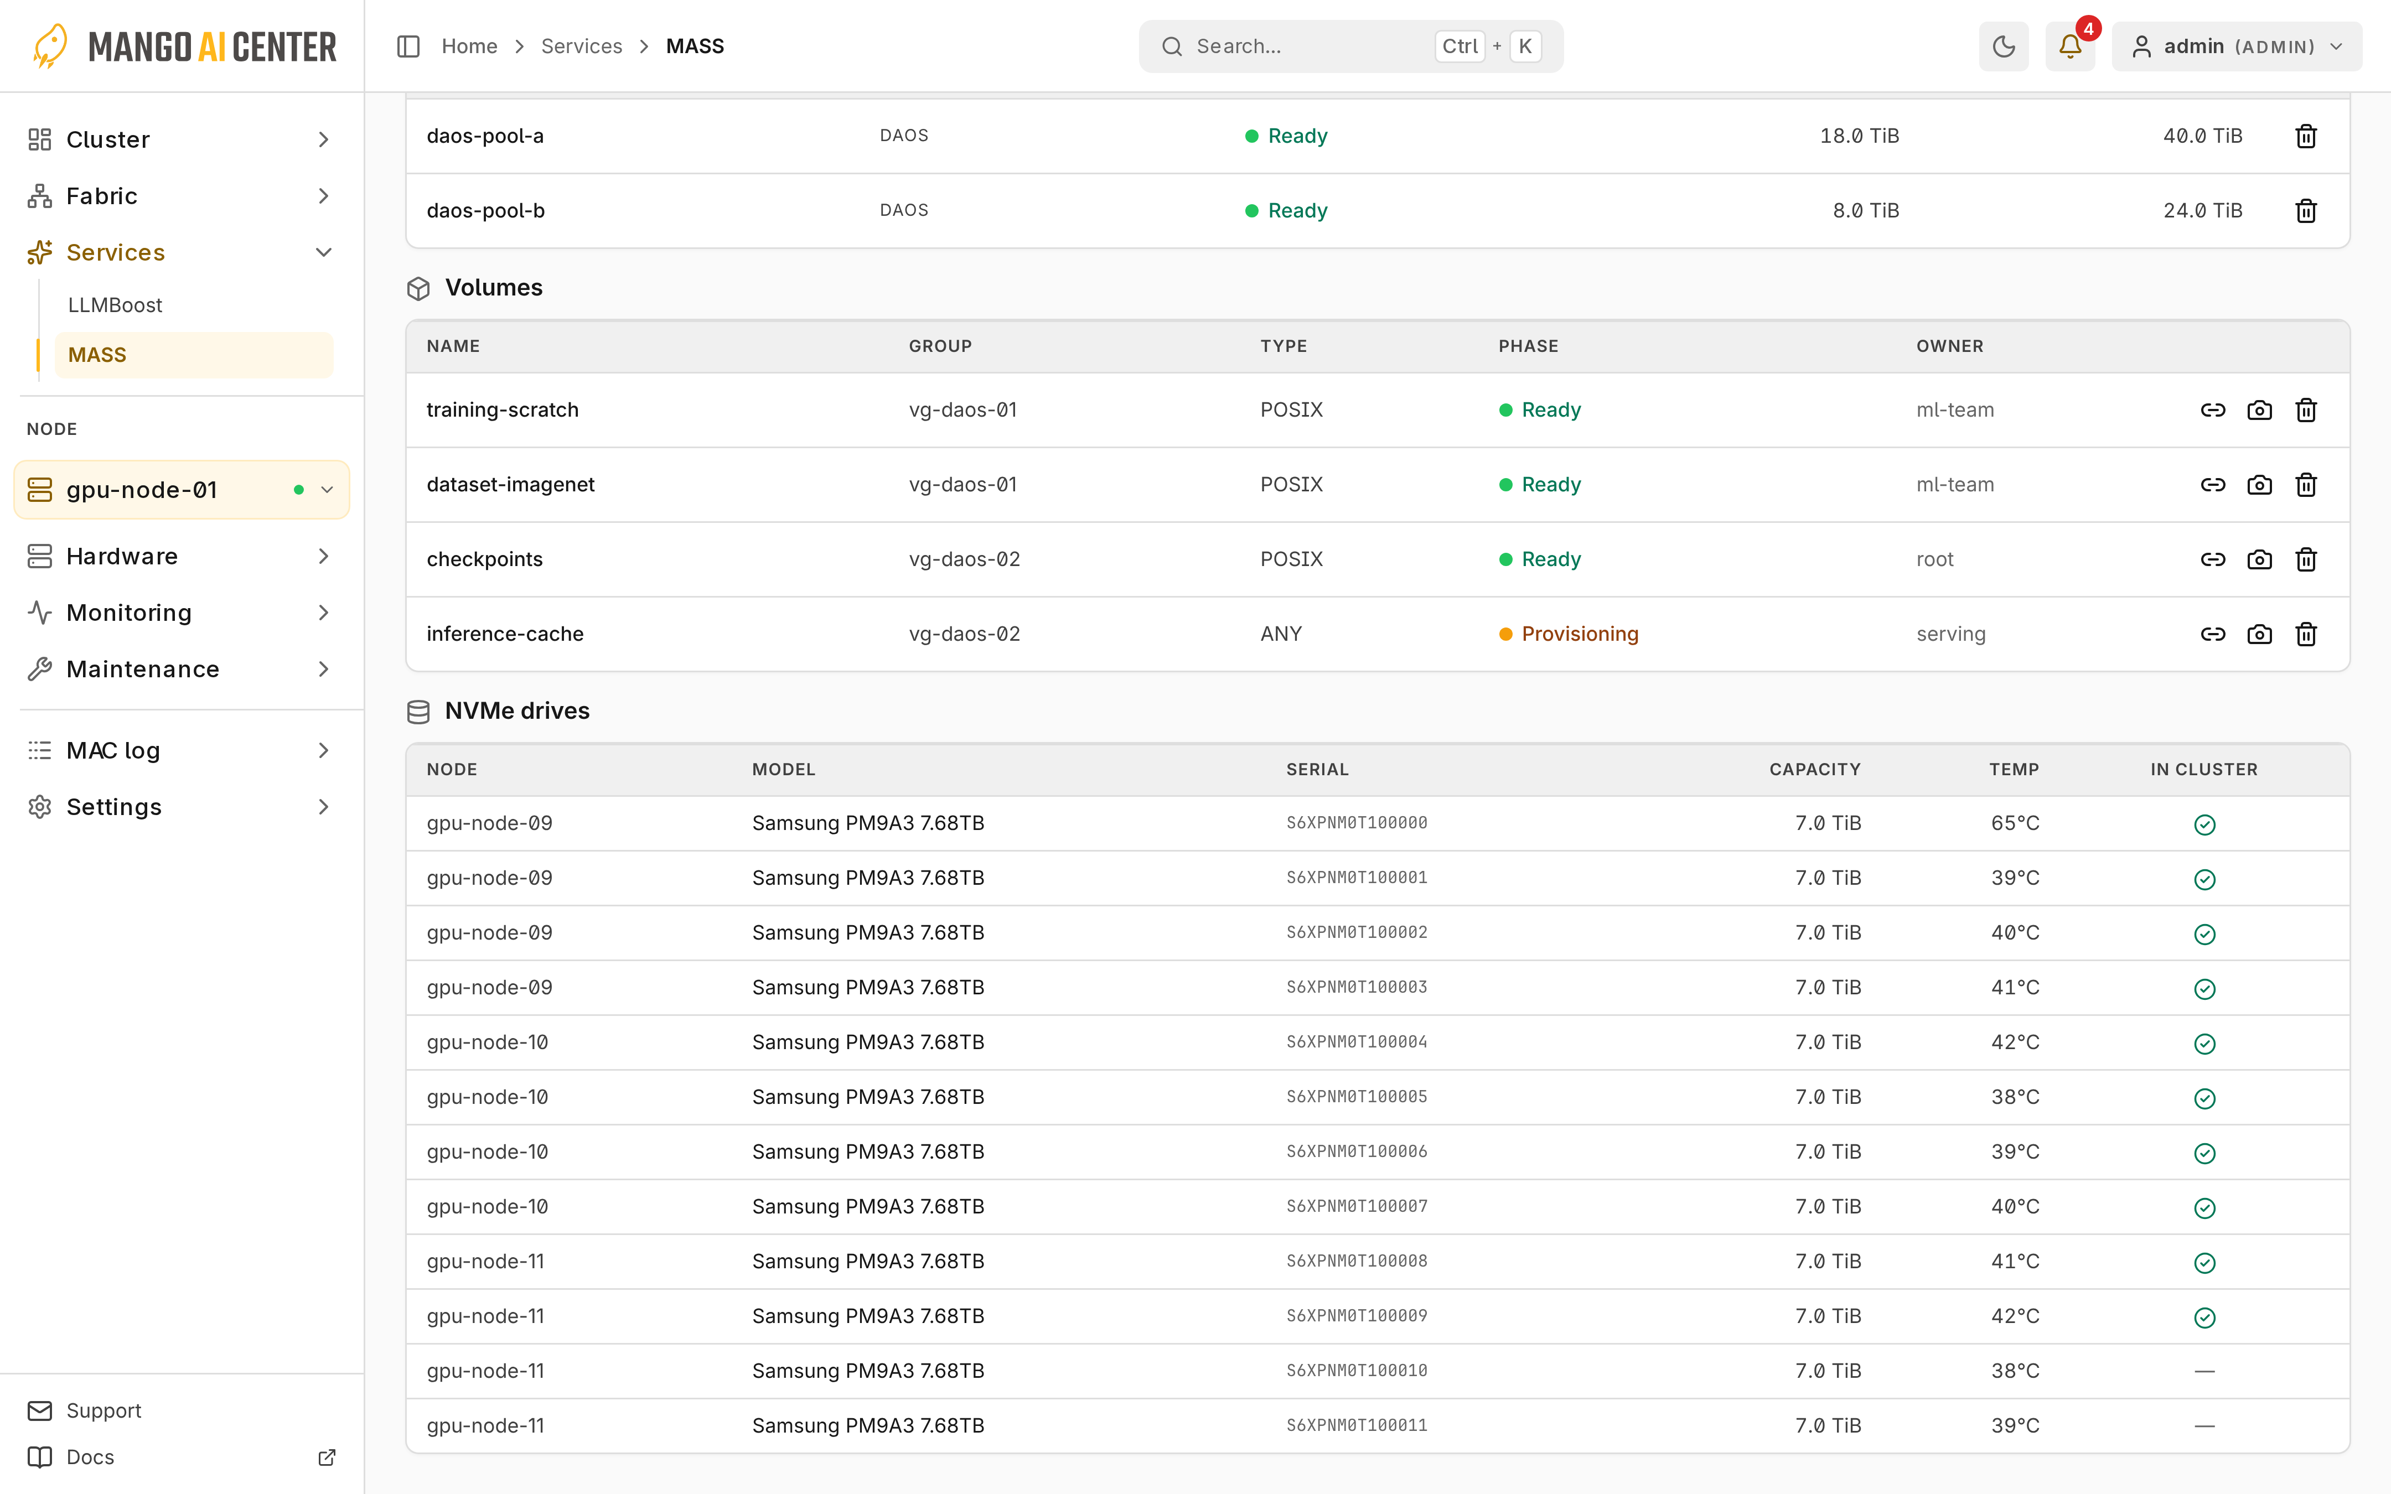Focus the Search field
This screenshot has height=1494, width=2391.
[1350, 46]
